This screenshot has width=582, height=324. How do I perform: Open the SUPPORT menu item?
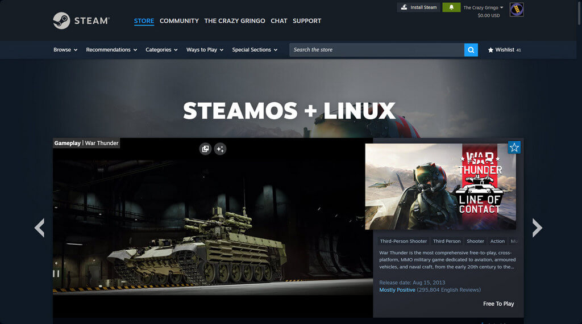307,21
